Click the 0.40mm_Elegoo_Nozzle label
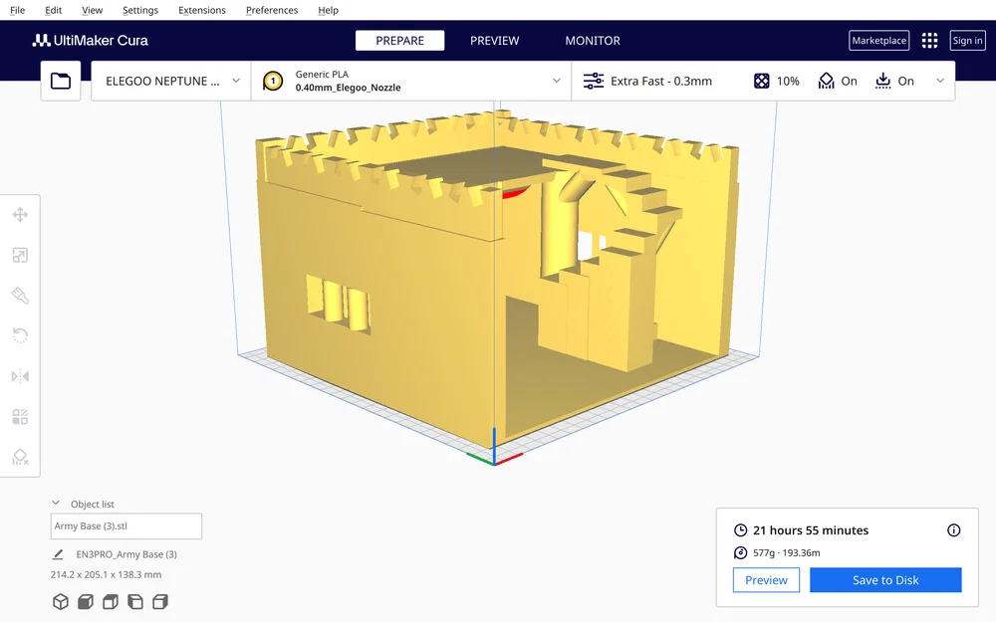The height and width of the screenshot is (622, 996). pyautogui.click(x=348, y=88)
